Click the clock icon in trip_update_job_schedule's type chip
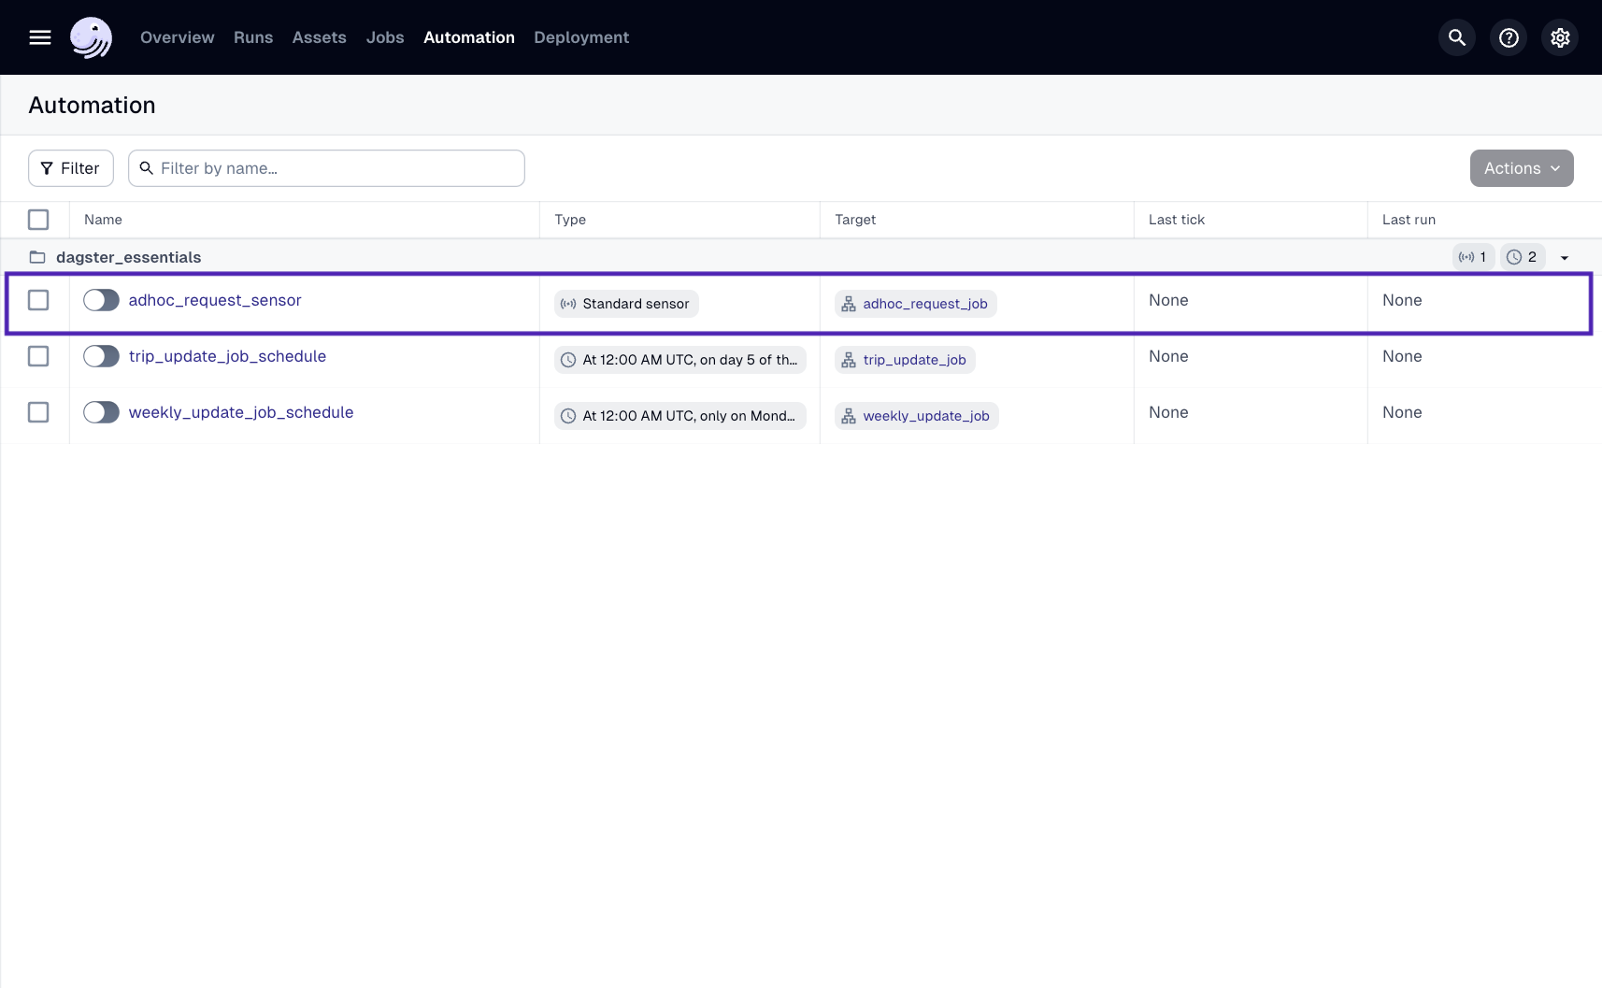Screen dimensions: 1602x988 [569, 360]
